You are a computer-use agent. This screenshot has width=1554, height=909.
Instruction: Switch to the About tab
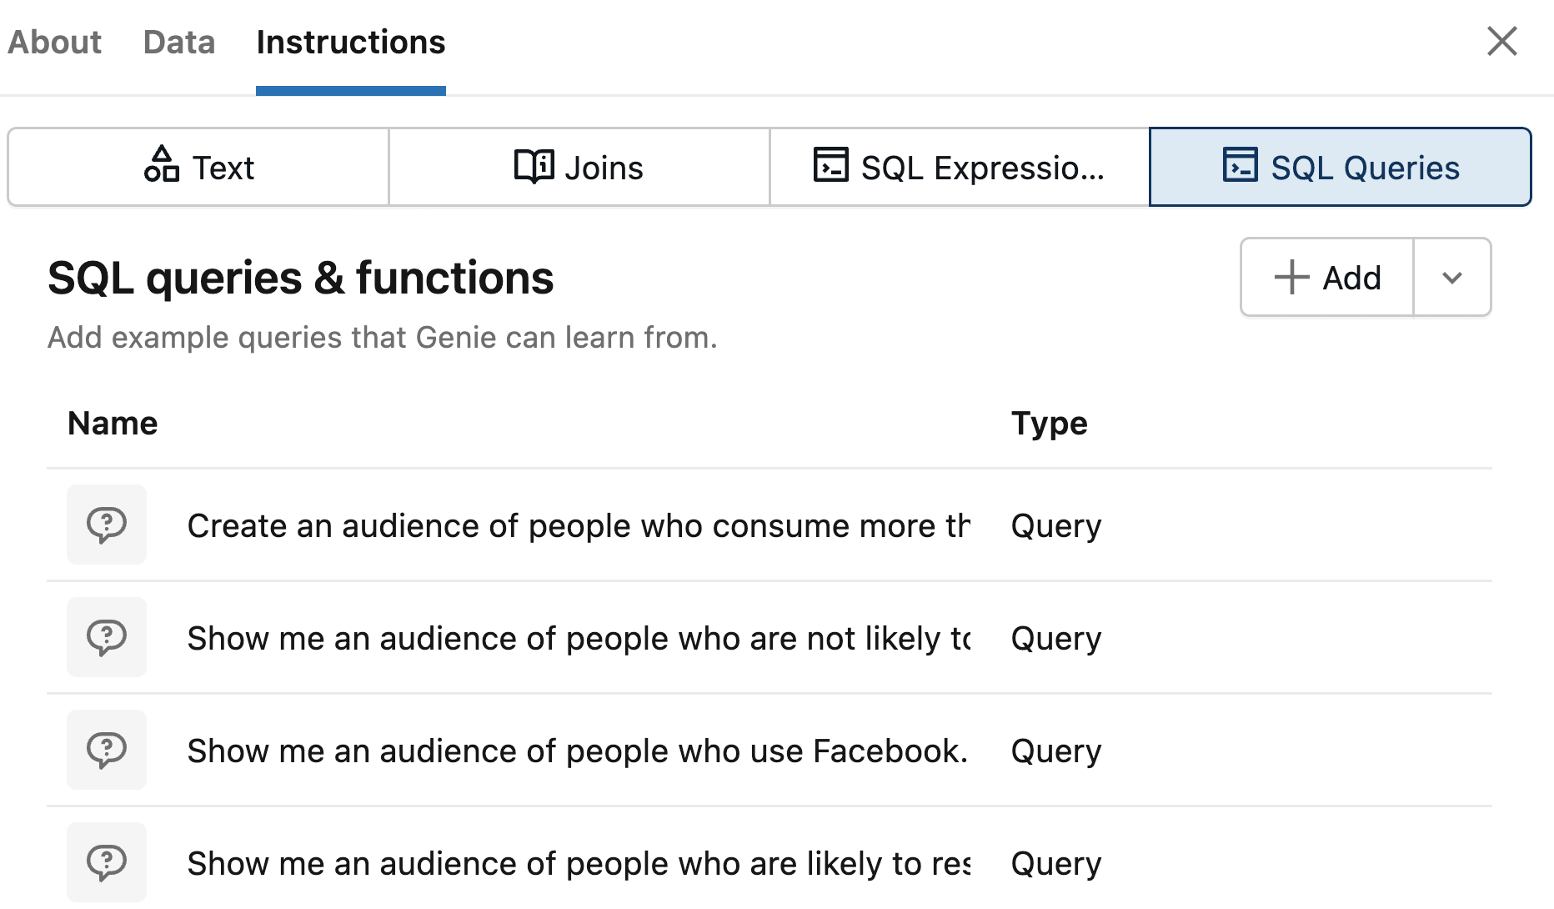55,43
